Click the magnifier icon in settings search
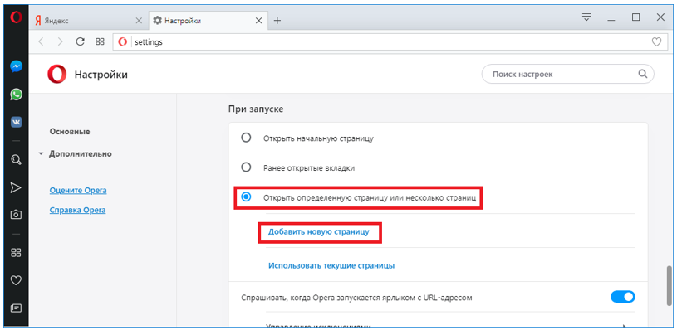 pyautogui.click(x=642, y=74)
